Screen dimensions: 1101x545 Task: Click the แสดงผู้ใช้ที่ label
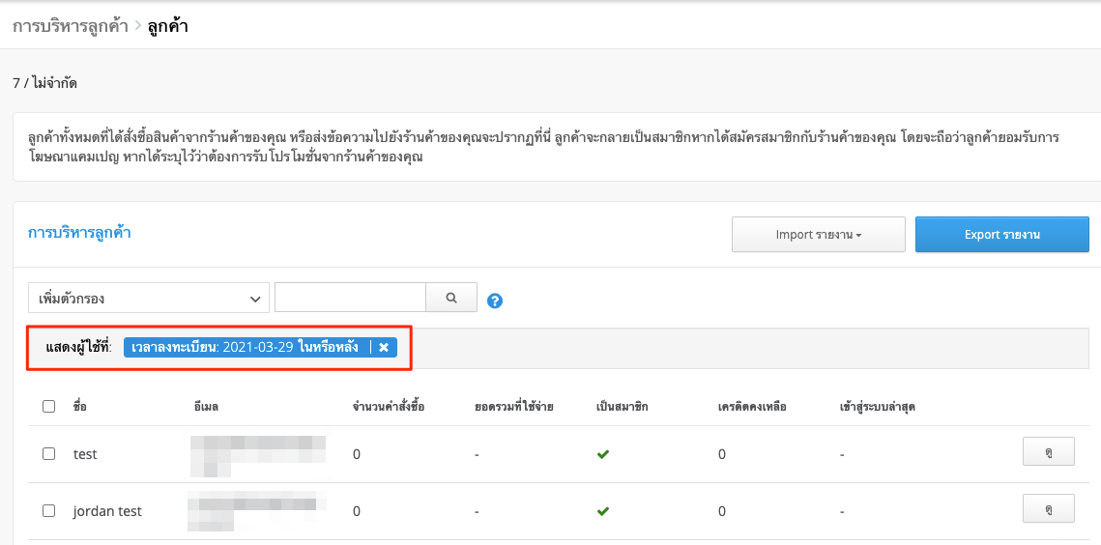78,347
